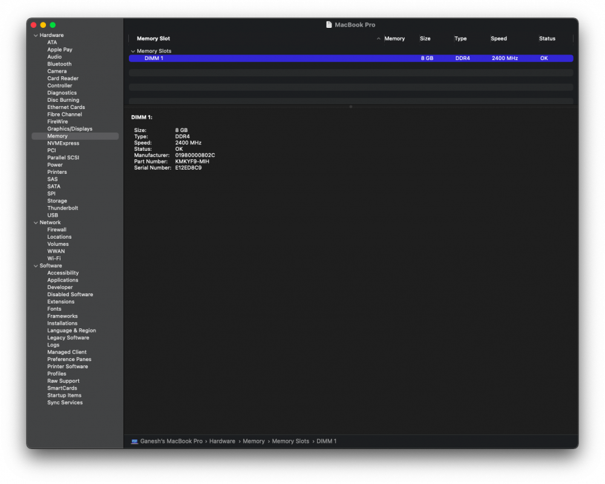Select Frameworks under Software
Viewport: 605px width, 484px height.
[x=62, y=316]
